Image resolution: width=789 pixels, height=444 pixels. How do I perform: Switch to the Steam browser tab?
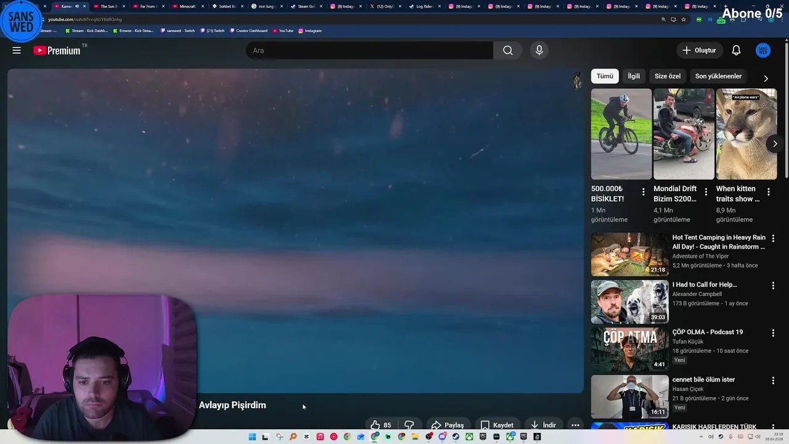[x=306, y=6]
